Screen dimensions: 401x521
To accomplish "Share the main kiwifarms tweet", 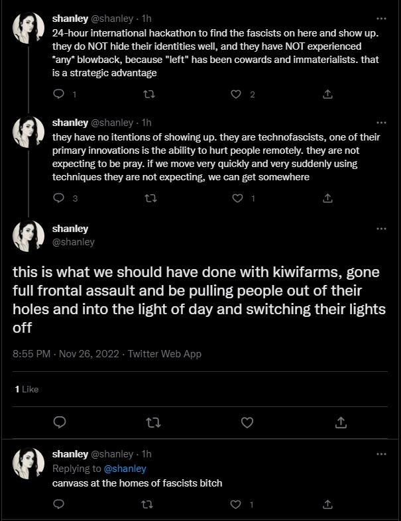I will pos(341,422).
